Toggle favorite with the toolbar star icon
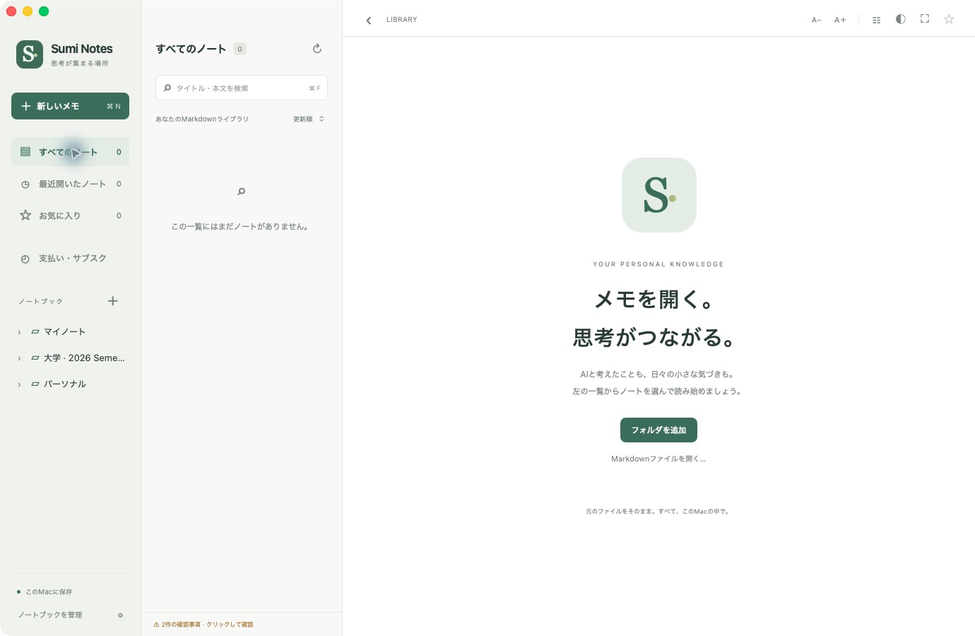The image size is (975, 636). coord(949,19)
